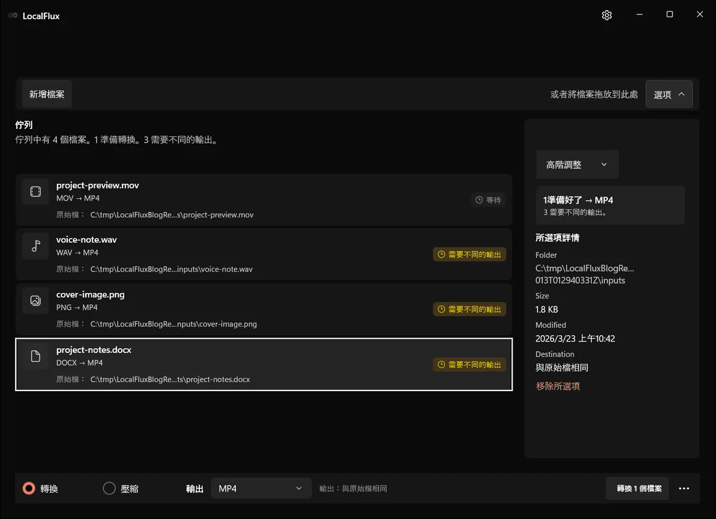Click the PNG → MP4 conversion label
Screen dimensions: 716x519
[x=77, y=308]
